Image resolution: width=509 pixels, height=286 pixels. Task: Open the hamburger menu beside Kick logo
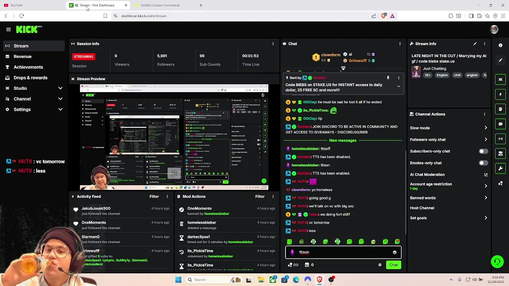(8, 29)
